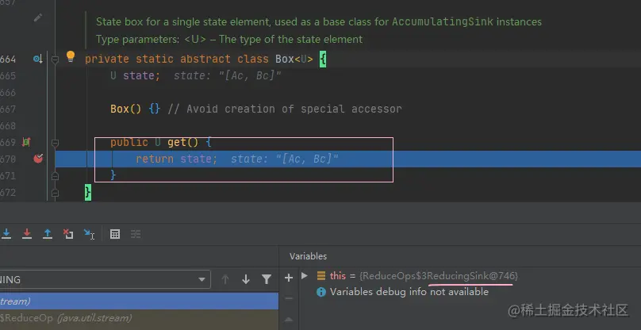
Task: Click the has-subclasses gutter icon on line 664
Action: (x=37, y=59)
